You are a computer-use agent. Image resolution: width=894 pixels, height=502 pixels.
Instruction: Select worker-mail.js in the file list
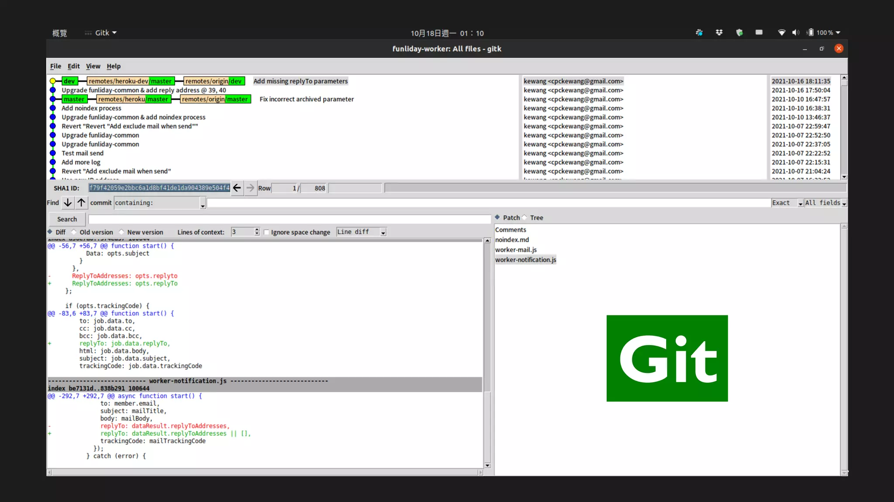(516, 250)
